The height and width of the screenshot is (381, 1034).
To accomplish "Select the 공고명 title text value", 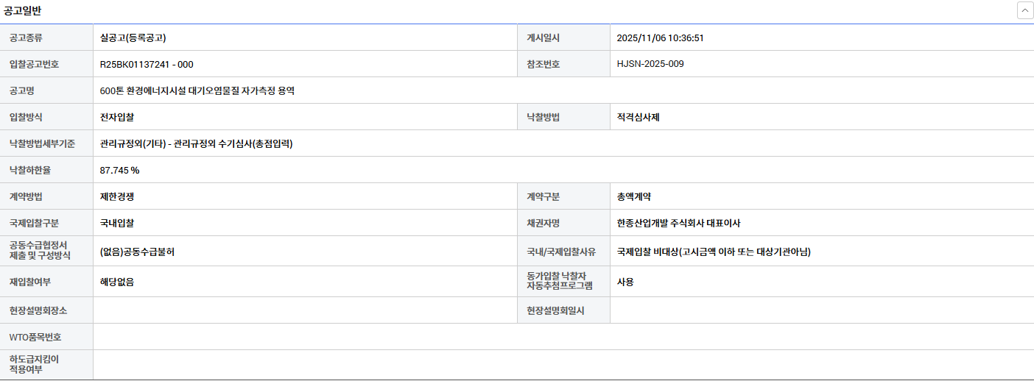I will [x=197, y=90].
